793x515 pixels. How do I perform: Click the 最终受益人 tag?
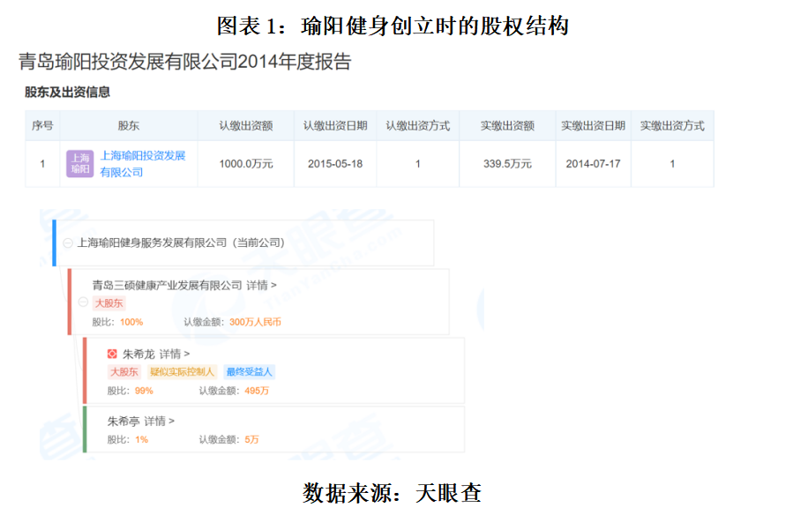[249, 372]
